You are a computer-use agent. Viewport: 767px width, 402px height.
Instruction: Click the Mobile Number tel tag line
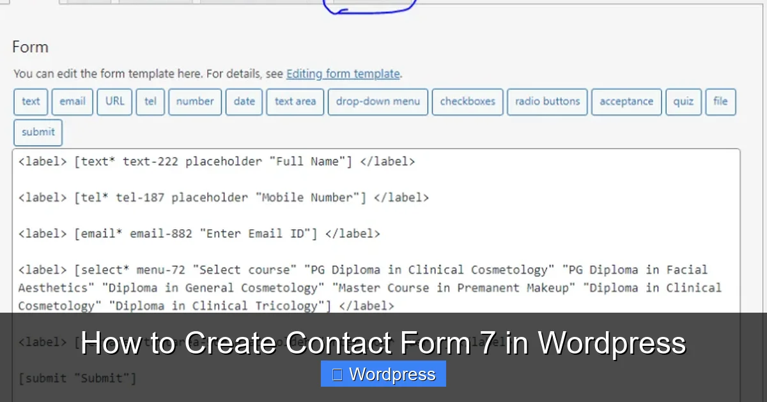coord(224,198)
